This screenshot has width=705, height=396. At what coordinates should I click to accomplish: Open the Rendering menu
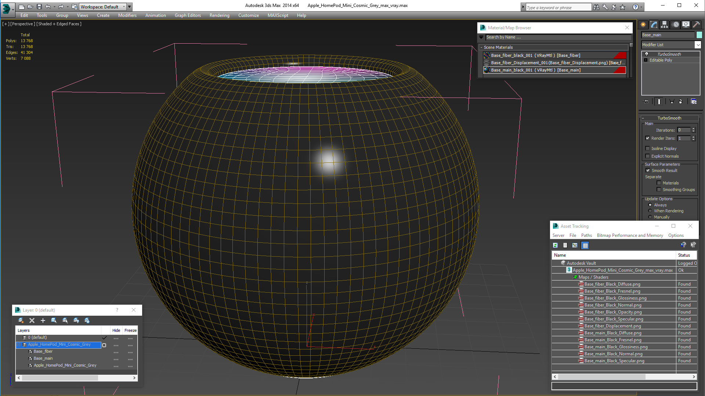(219, 15)
